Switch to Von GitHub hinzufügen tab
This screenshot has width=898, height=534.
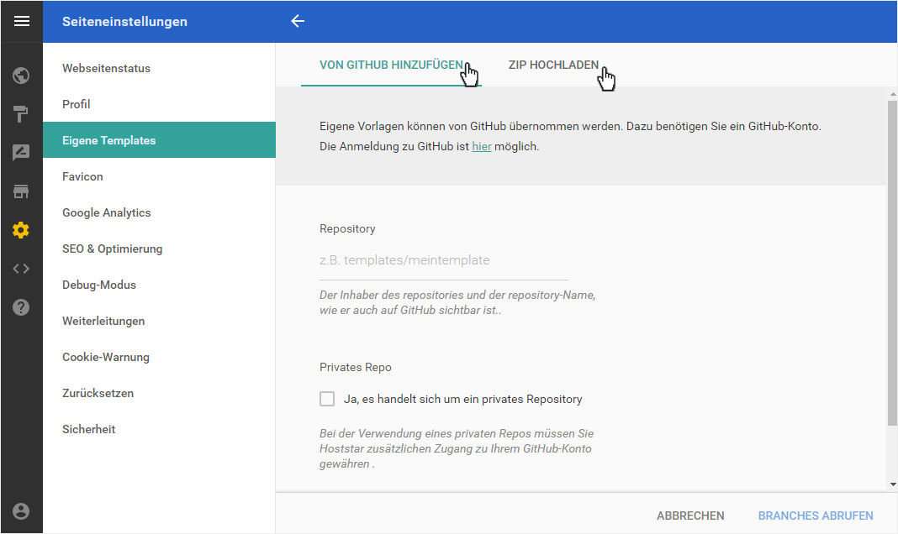[391, 65]
